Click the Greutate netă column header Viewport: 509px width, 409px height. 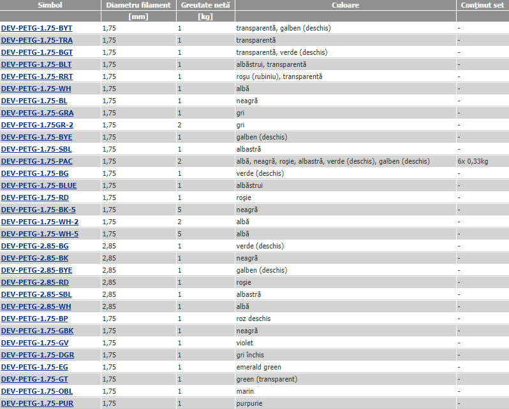(x=205, y=5)
